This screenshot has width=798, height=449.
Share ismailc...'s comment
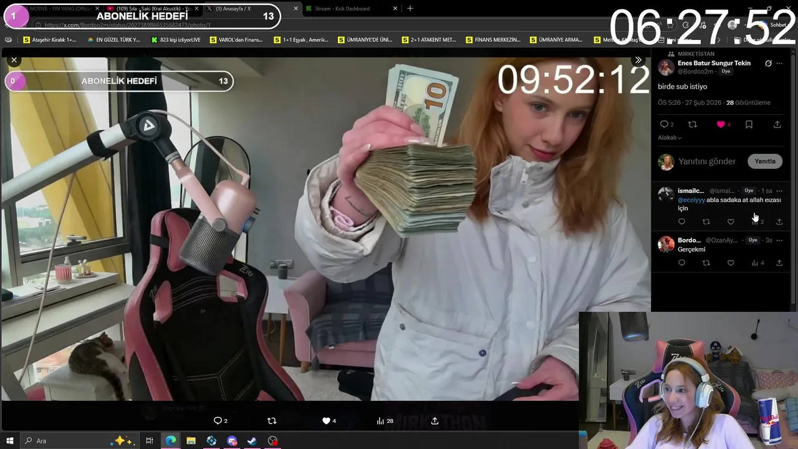point(779,221)
